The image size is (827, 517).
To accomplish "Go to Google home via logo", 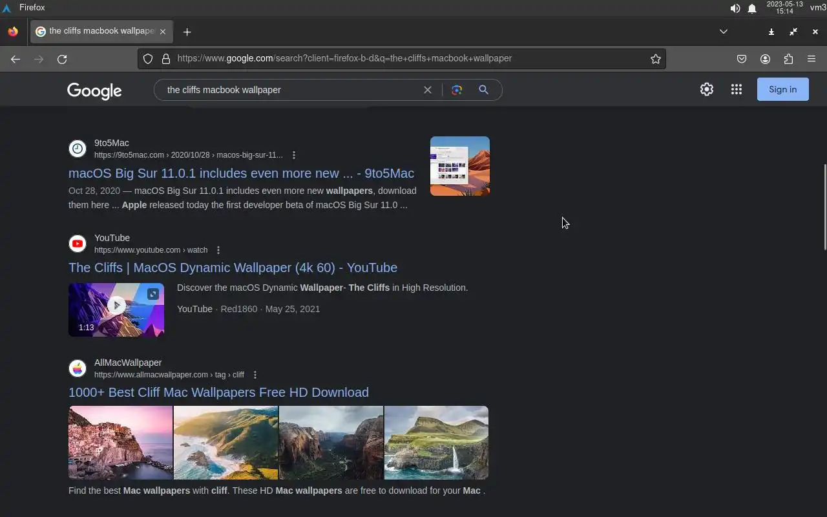I will 94,90.
